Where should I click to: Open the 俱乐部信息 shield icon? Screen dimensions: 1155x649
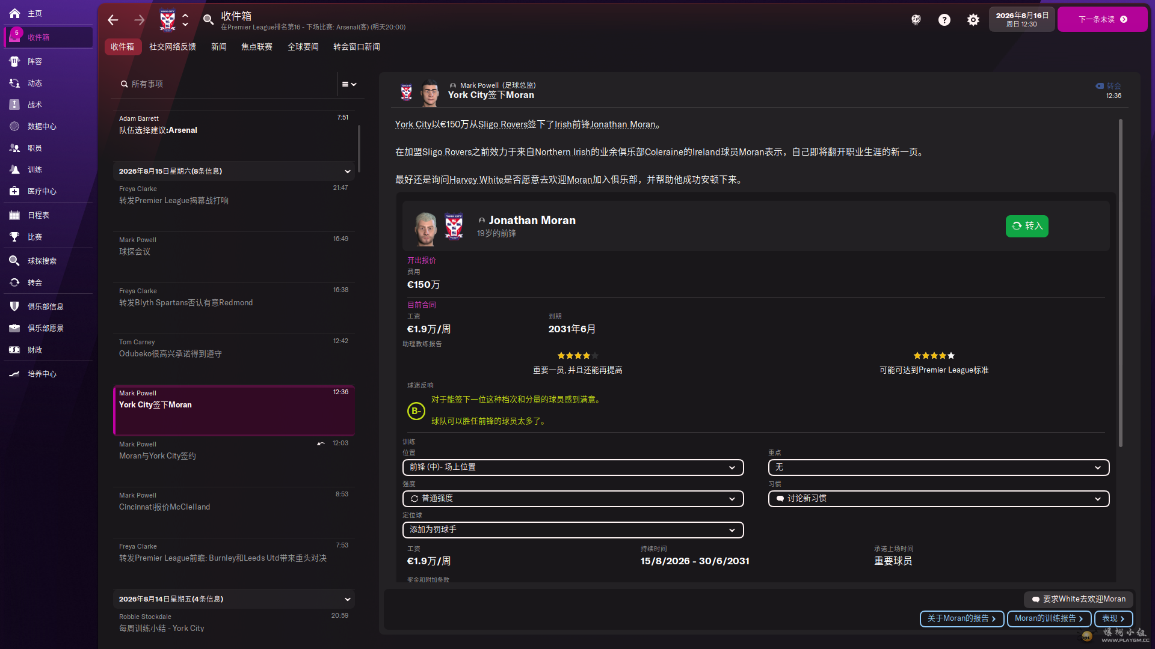pos(14,306)
